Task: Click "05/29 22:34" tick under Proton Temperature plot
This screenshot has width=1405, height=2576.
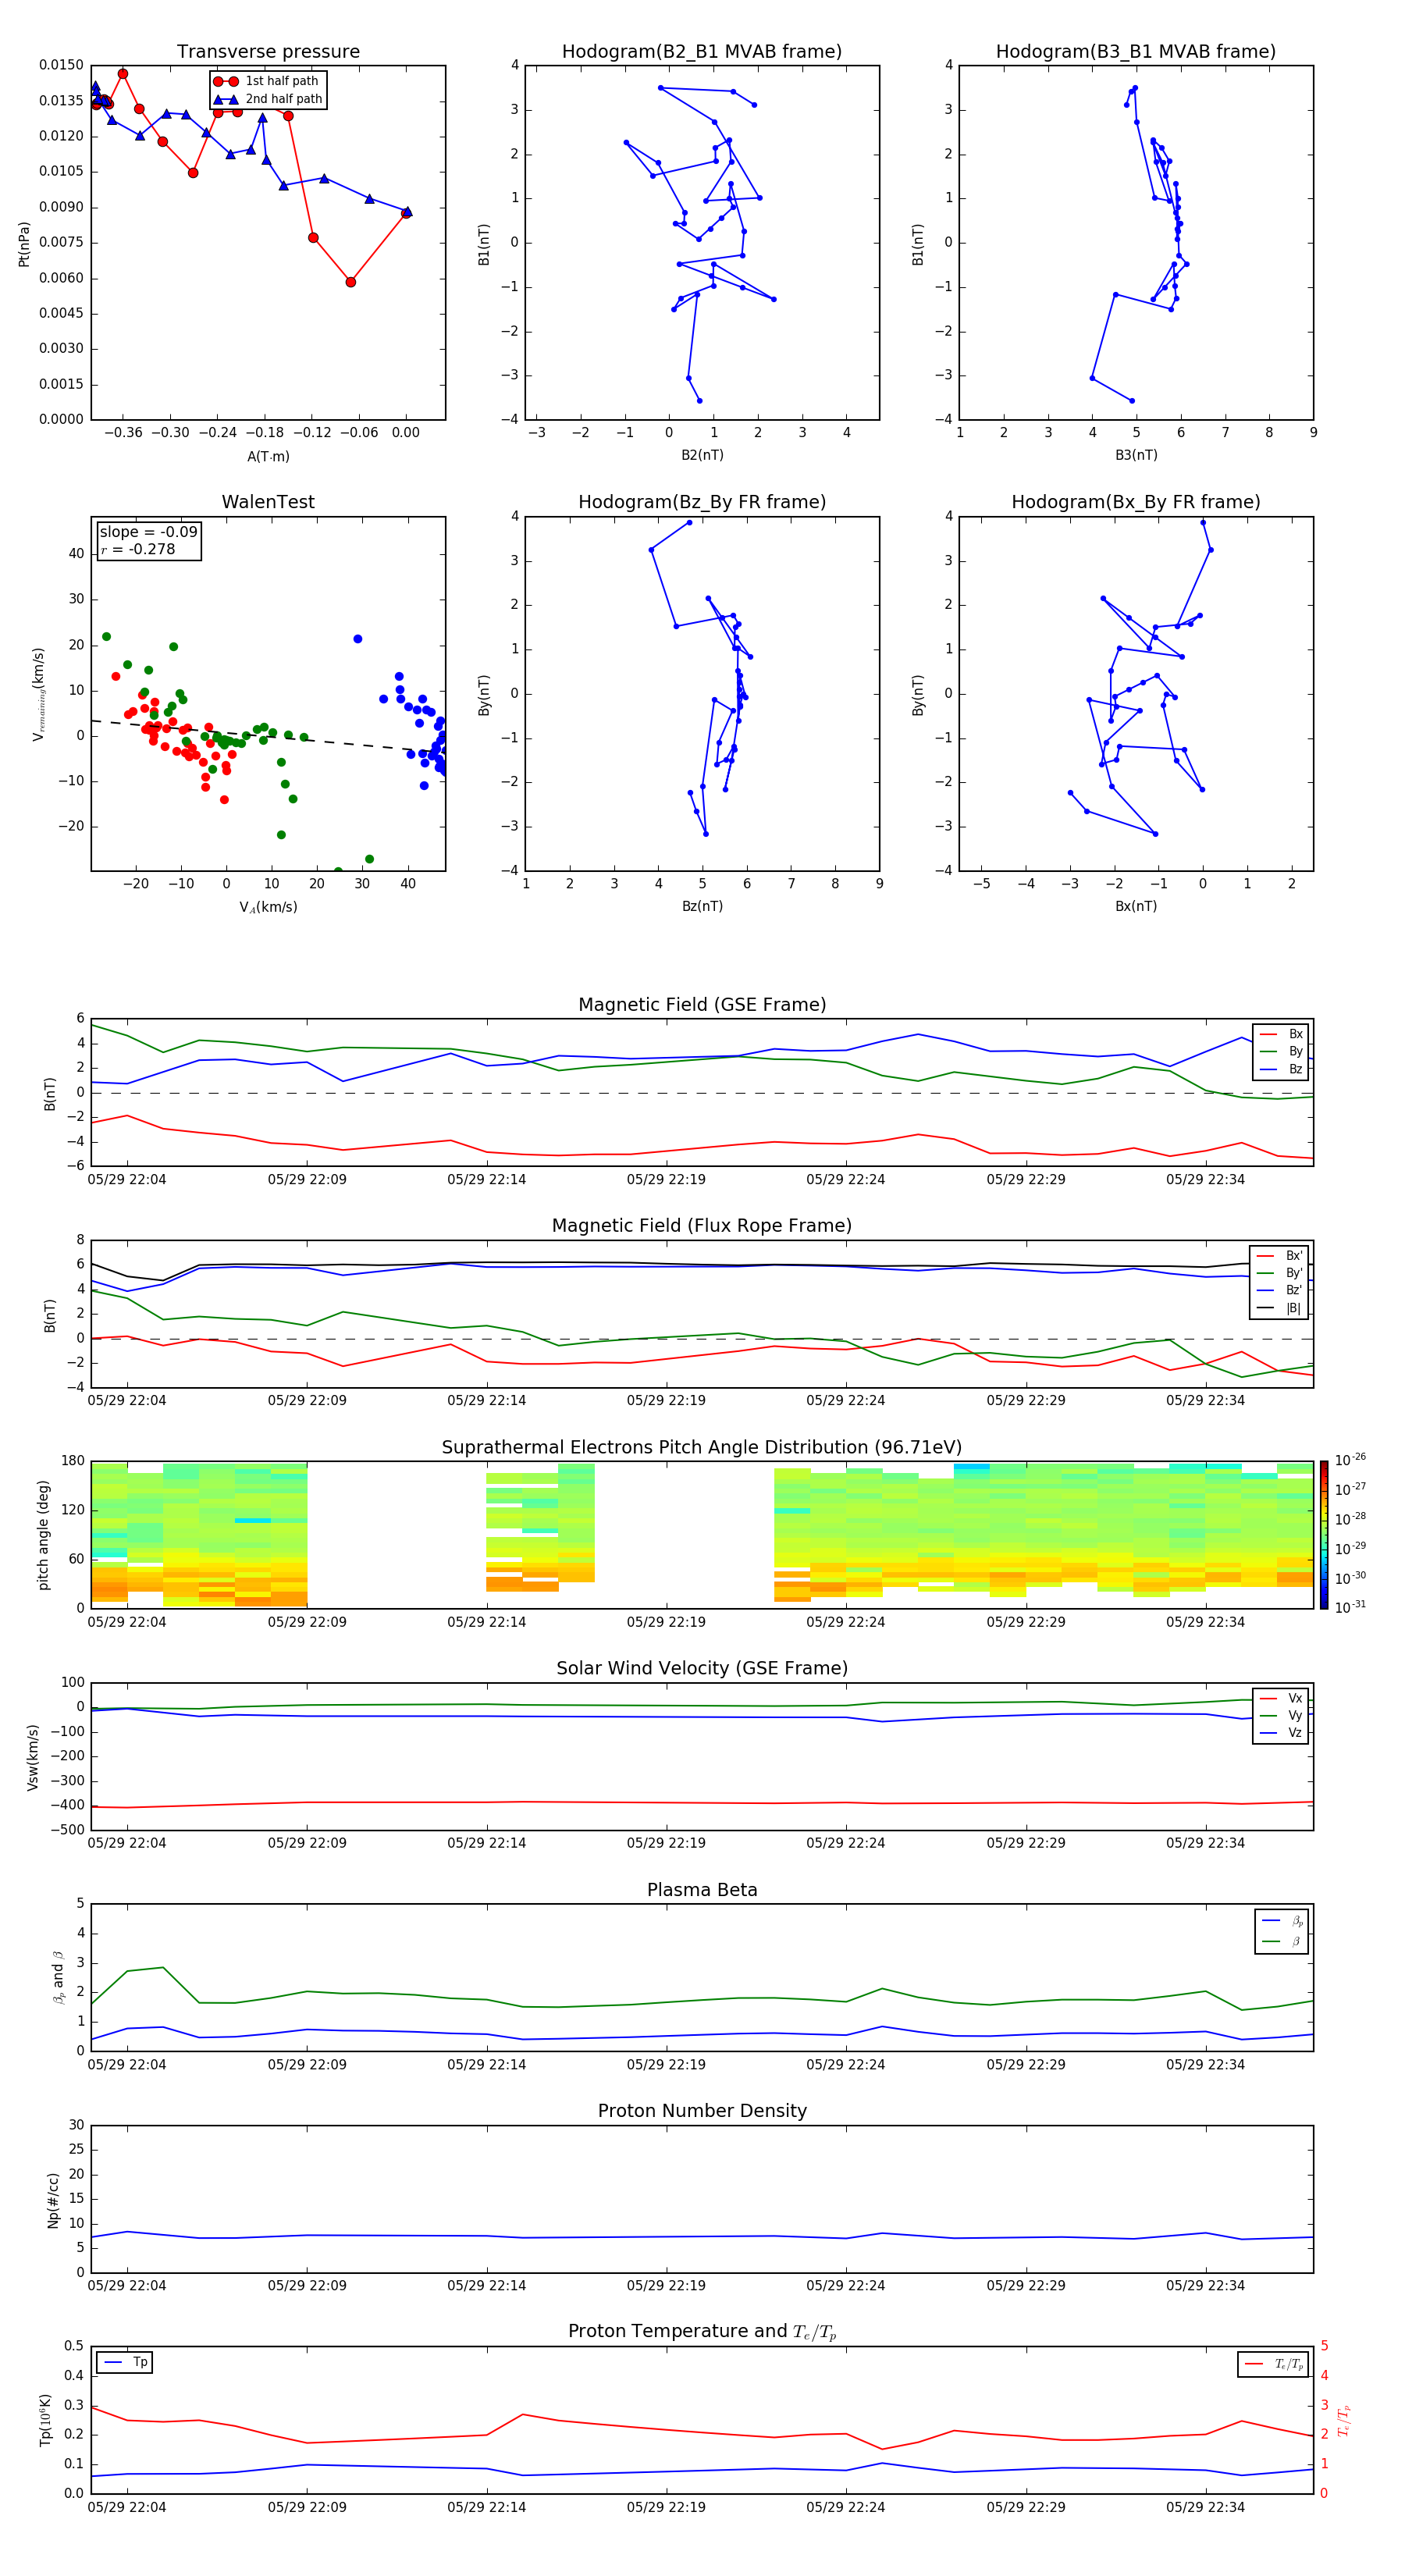Action: (x=1206, y=2507)
